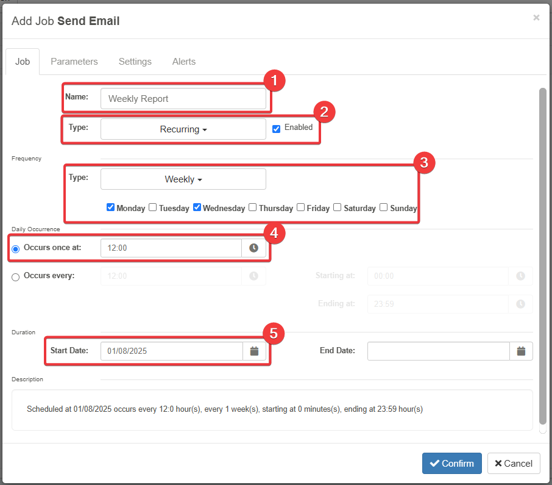Open clock picker for Ending at
The width and height of the screenshot is (552, 485).
pos(520,304)
